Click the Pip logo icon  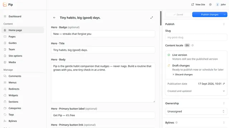[x=5, y=5]
